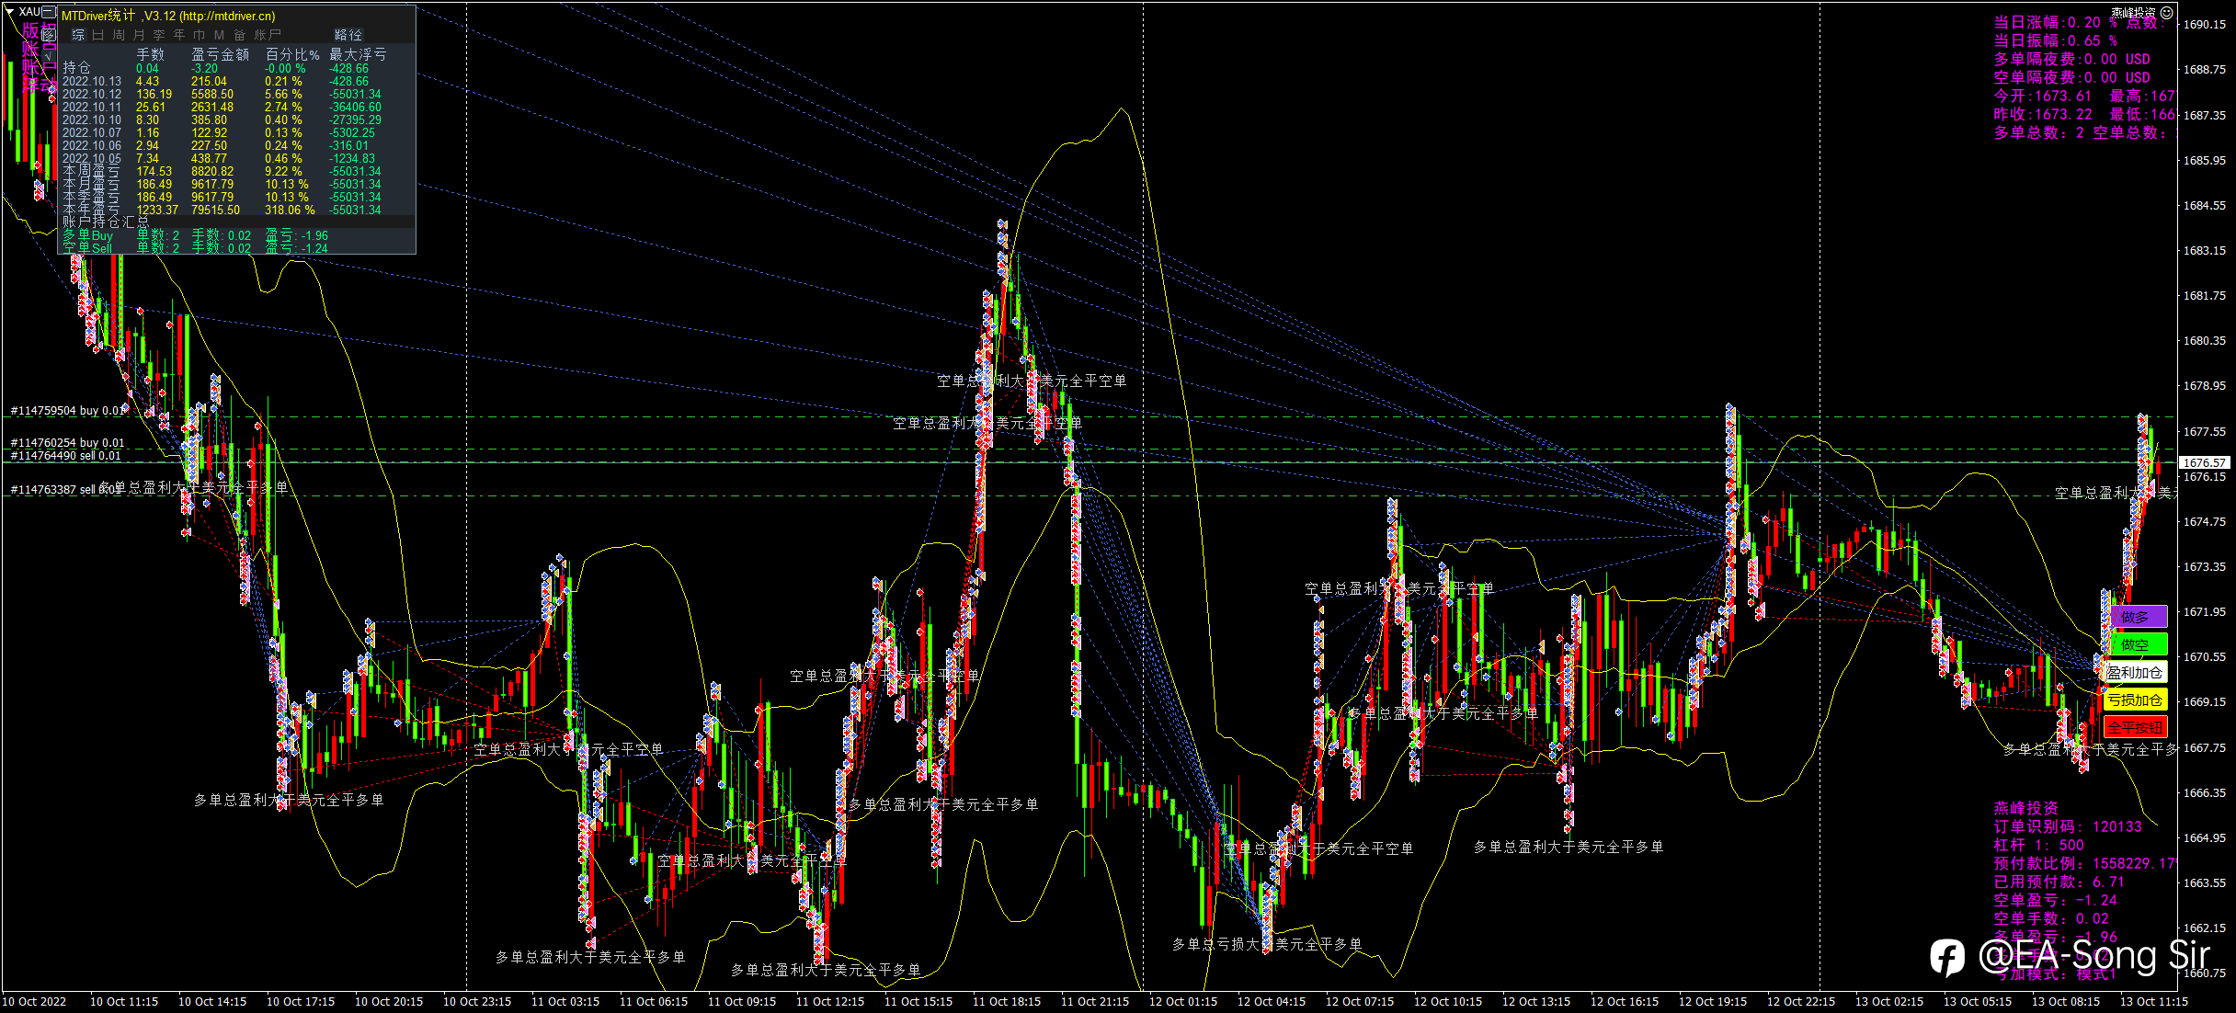Click the 本周盈亏 weekly profit row
The image size is (2236, 1013).
pyautogui.click(x=222, y=172)
